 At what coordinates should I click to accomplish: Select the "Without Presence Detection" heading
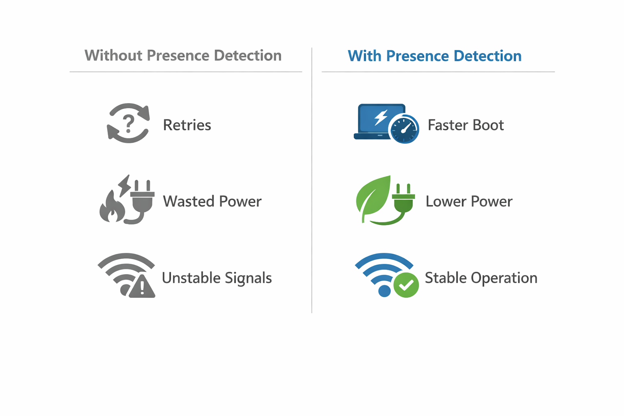click(x=183, y=56)
